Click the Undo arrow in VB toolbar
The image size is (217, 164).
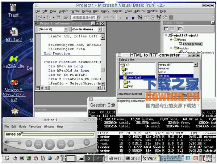coord(106,18)
